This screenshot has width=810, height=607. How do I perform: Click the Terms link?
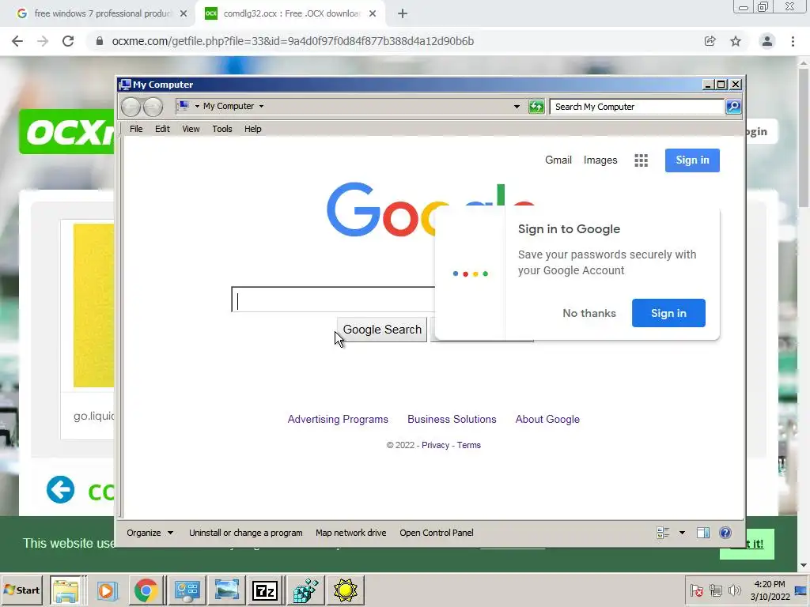tap(468, 445)
